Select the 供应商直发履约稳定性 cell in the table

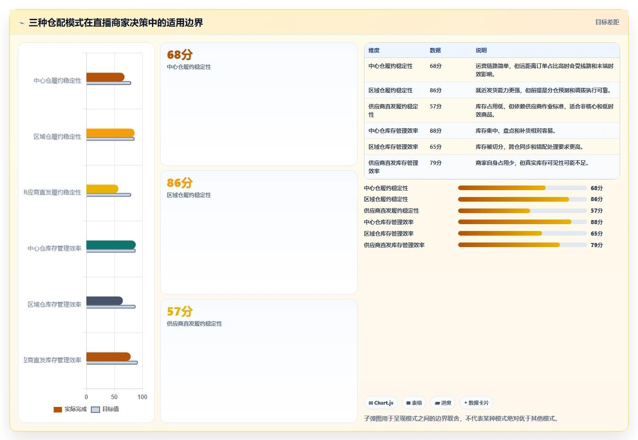[x=394, y=111]
